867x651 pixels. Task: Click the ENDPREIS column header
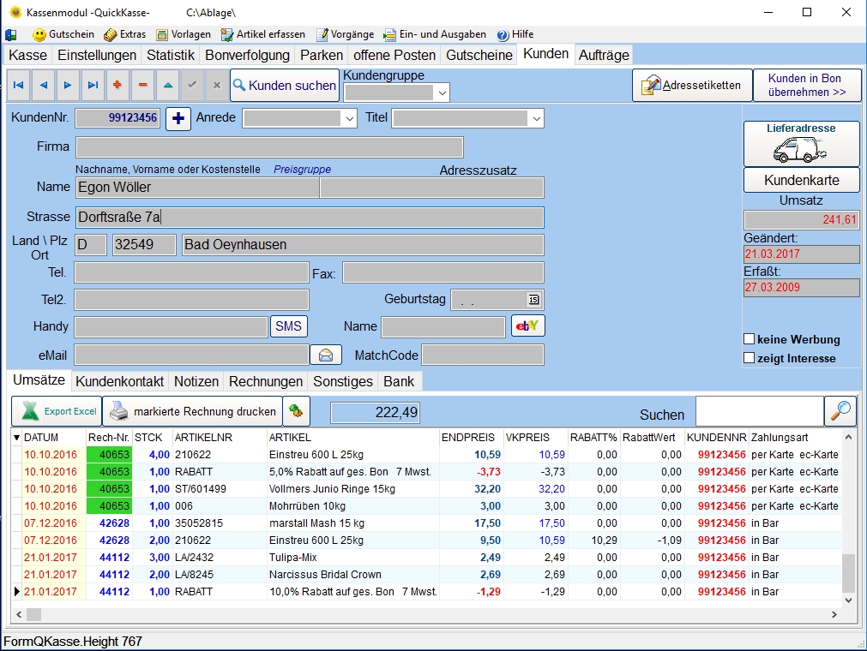(x=471, y=438)
